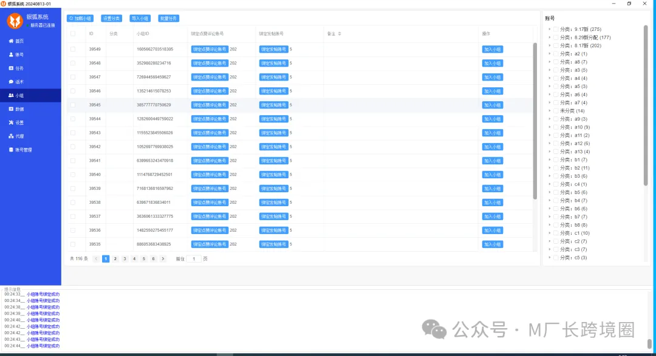Image resolution: width=656 pixels, height=356 pixels.
Task: Expand the 分类: 8.29新分配 (177) node
Action: (550, 38)
